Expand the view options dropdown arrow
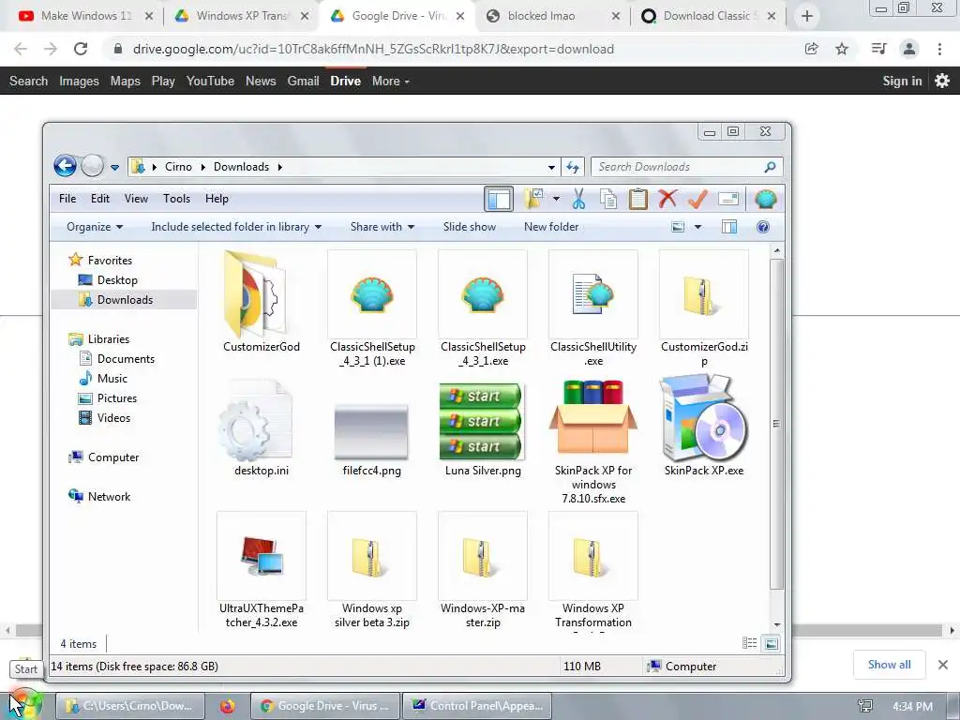This screenshot has height=720, width=960. point(697,227)
